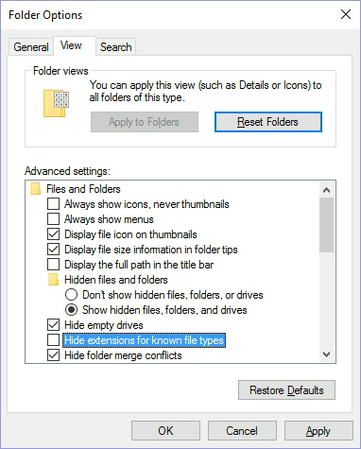Click the Restore Defaults button
The height and width of the screenshot is (449, 361).
(x=286, y=390)
